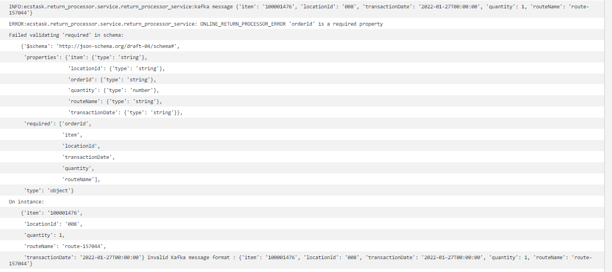Image resolution: width=612 pixels, height=272 pixels.
Task: Click the 'On instance:' line
Action: point(302,201)
